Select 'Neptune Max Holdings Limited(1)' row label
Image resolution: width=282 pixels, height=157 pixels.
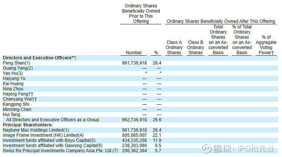pos(36,130)
